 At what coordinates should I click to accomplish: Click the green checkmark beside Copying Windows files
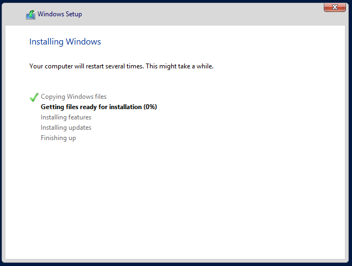pyautogui.click(x=34, y=97)
